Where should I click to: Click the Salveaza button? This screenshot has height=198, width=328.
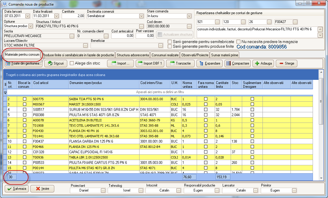point(17,189)
